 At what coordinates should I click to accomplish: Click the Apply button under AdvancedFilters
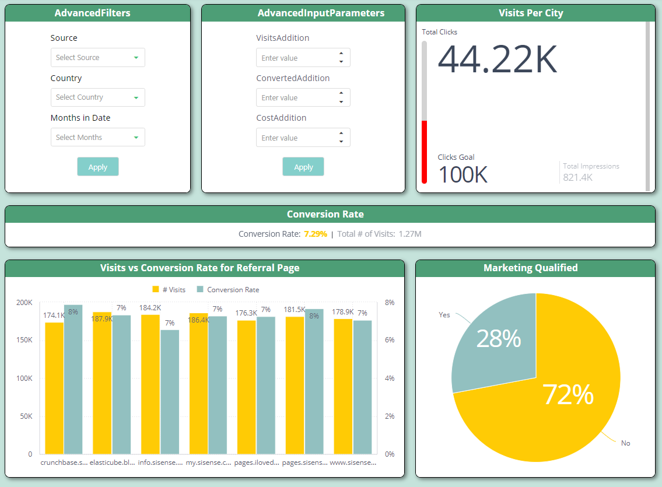pyautogui.click(x=97, y=166)
